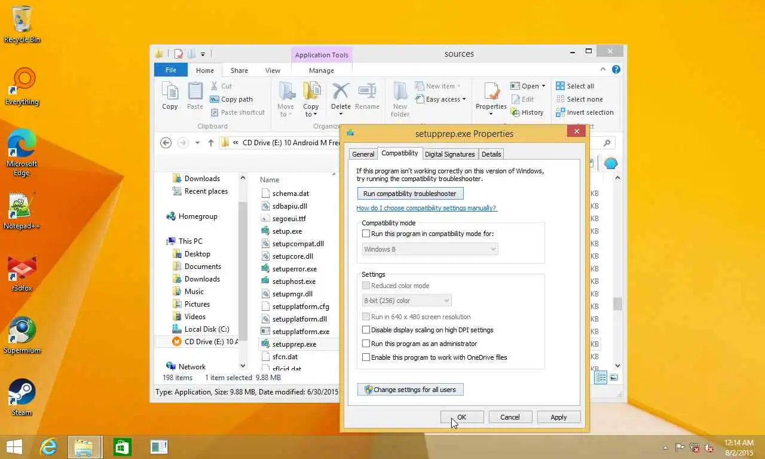
Task: Click Copy path in Clipboard group
Action: tap(231, 99)
